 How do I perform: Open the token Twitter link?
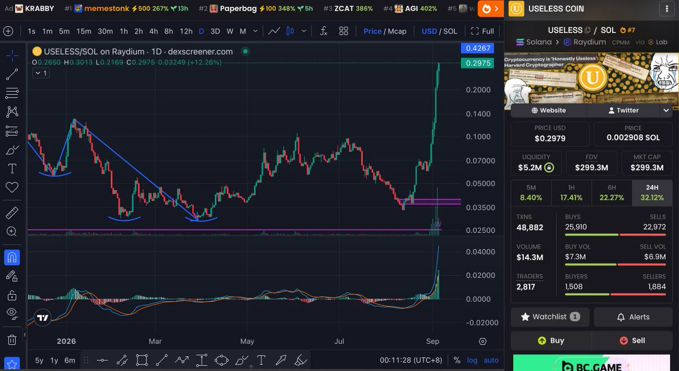click(x=623, y=110)
